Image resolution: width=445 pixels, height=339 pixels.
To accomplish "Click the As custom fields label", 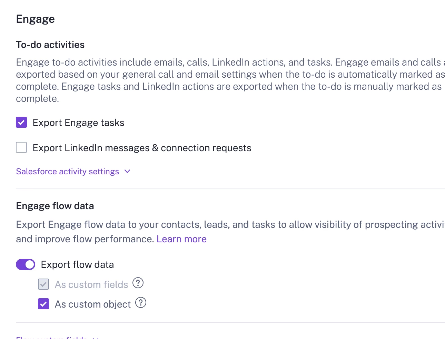I will click(x=91, y=284).
